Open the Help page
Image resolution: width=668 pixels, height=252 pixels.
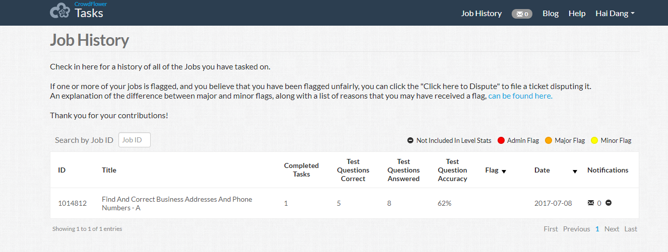(x=577, y=14)
